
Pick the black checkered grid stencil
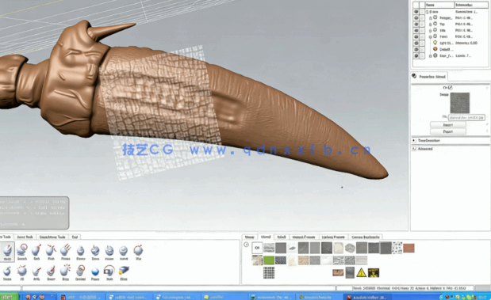[269, 272]
